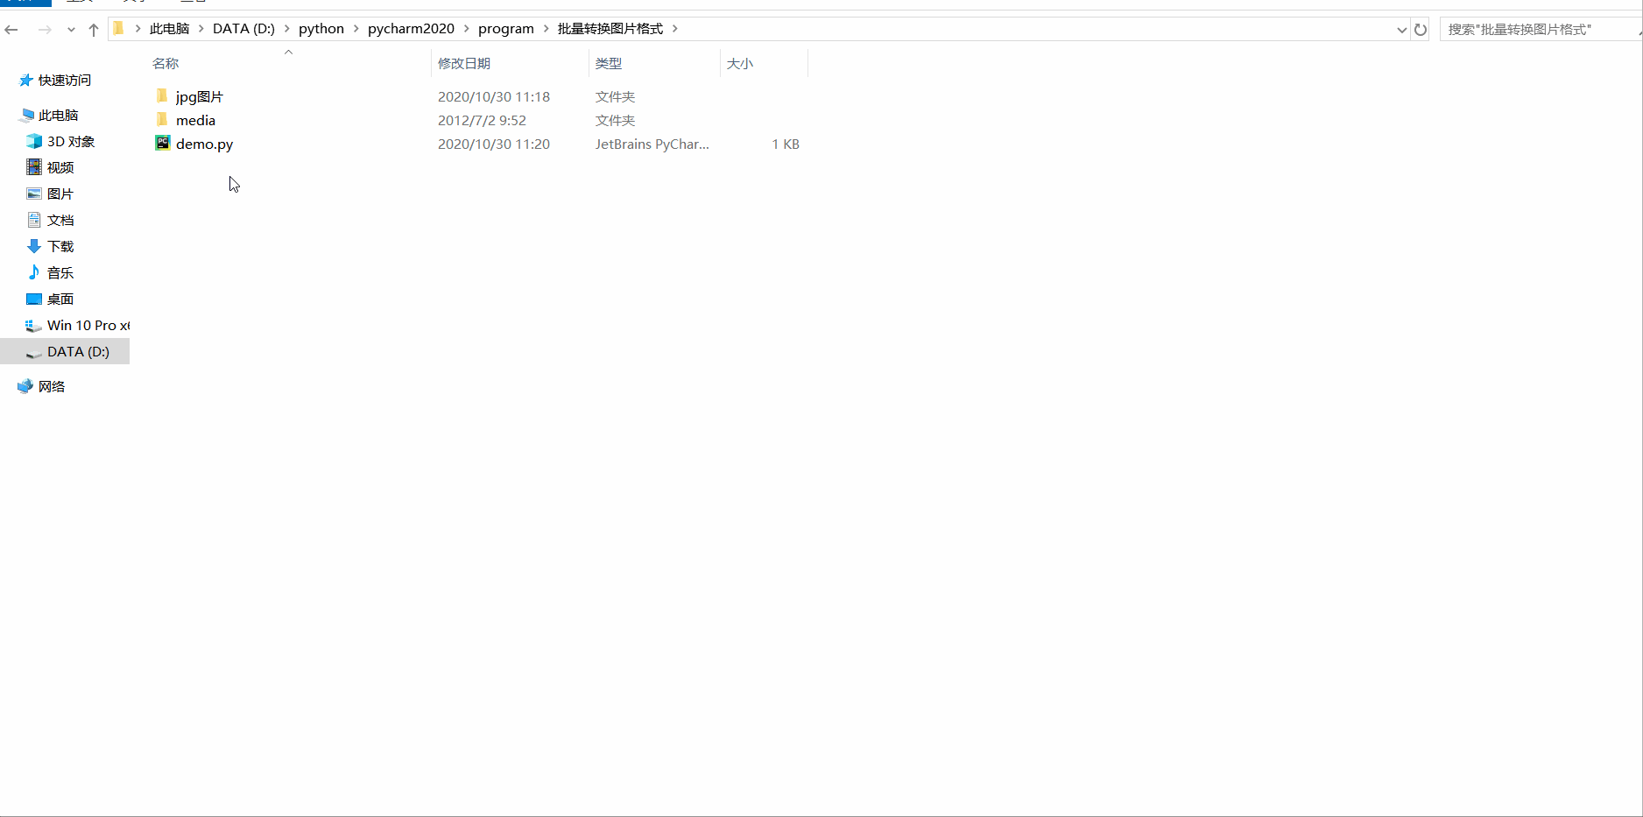The height and width of the screenshot is (817, 1643).
Task: Open the recent locations dropdown arrow
Action: pos(71,30)
